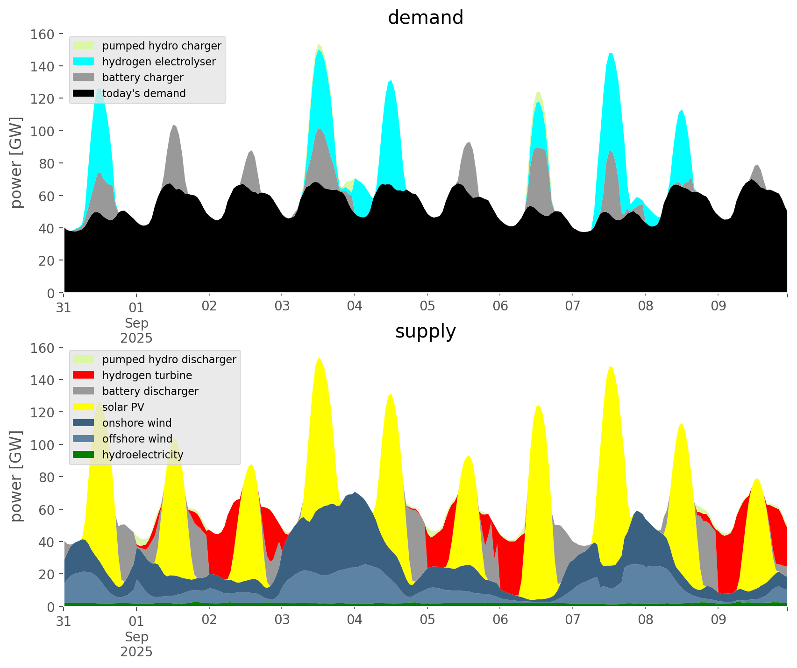The height and width of the screenshot is (668, 797).
Task: Click the gray battery charger legend swatch
Action: [x=84, y=77]
